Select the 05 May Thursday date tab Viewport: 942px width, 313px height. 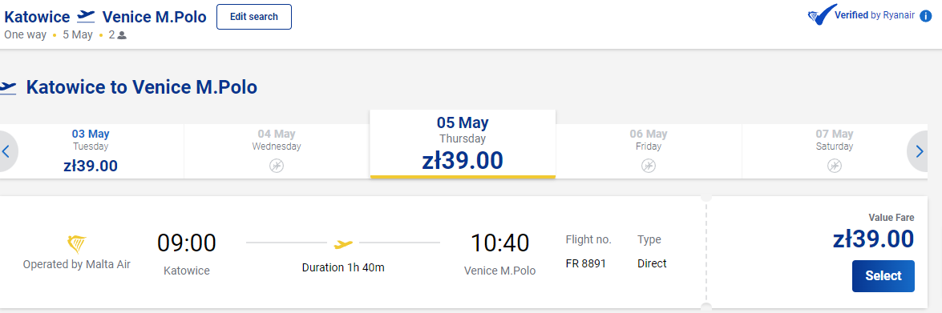463,144
